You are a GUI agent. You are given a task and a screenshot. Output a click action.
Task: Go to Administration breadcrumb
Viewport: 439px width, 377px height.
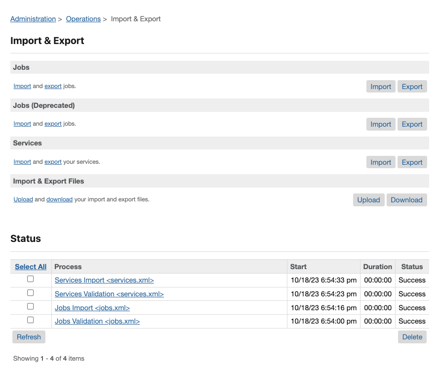33,19
